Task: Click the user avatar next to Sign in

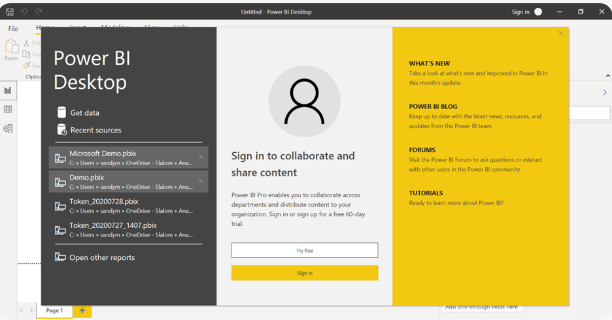Action: pyautogui.click(x=538, y=12)
